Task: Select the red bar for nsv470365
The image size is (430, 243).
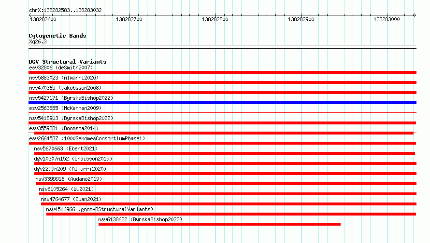Action: [x=222, y=93]
